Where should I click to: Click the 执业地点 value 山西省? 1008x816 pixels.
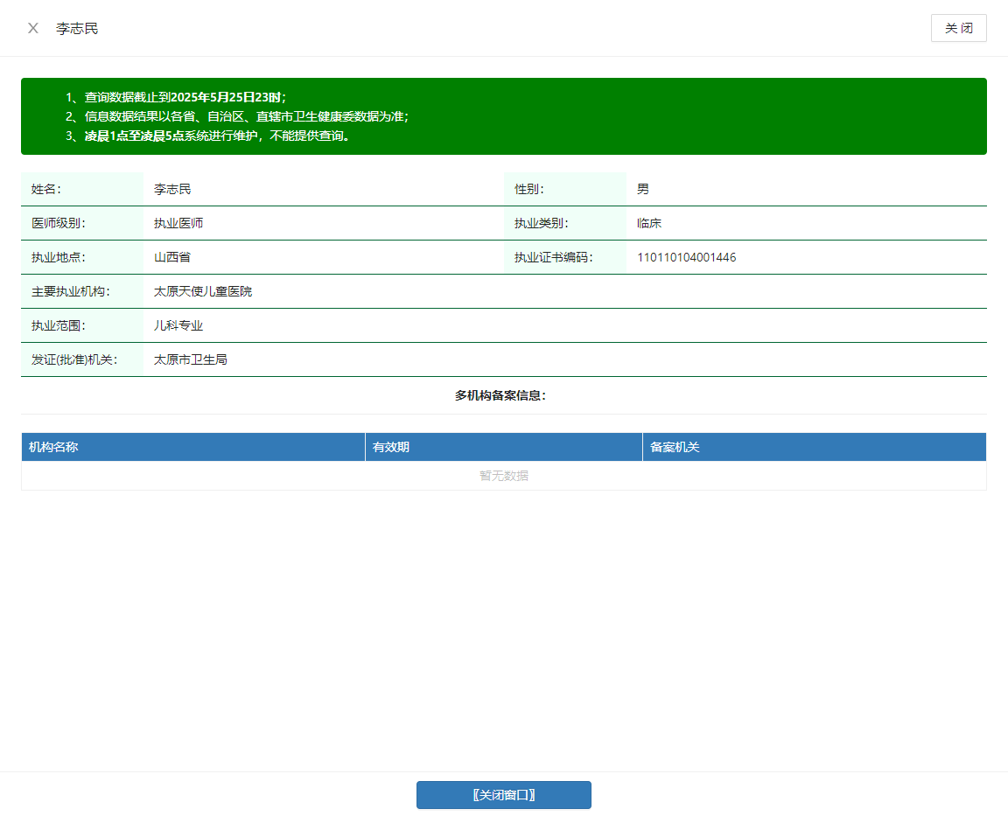coord(172,257)
